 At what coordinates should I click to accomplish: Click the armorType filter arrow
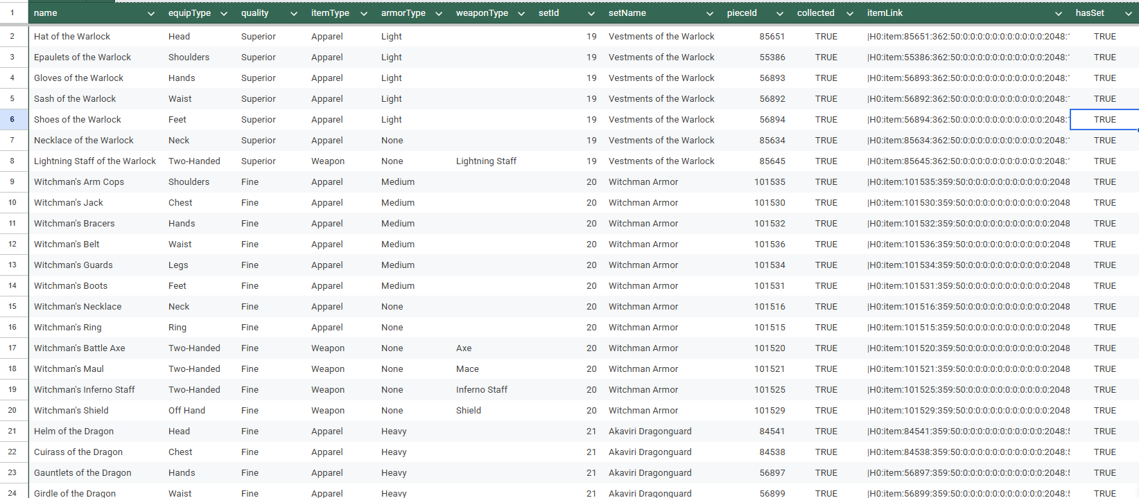tap(439, 14)
